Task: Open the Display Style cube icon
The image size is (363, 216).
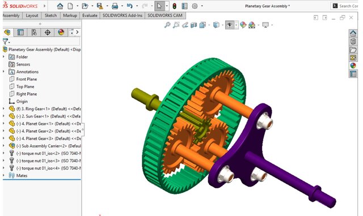Action: tap(216, 25)
